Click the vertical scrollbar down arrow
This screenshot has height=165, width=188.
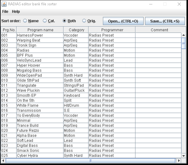pyautogui.click(x=184, y=156)
